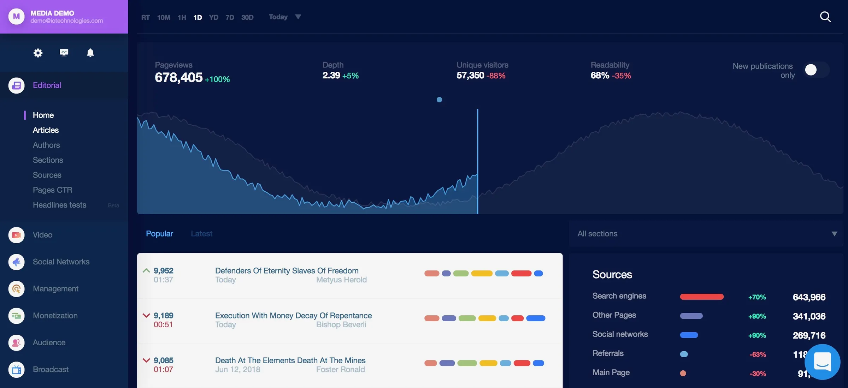Go to the Pages CTR page
848x388 pixels.
52,190
